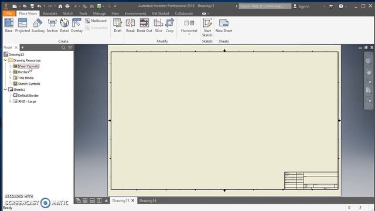Create a Draft view
The width and height of the screenshot is (375, 211).
pyautogui.click(x=117, y=25)
